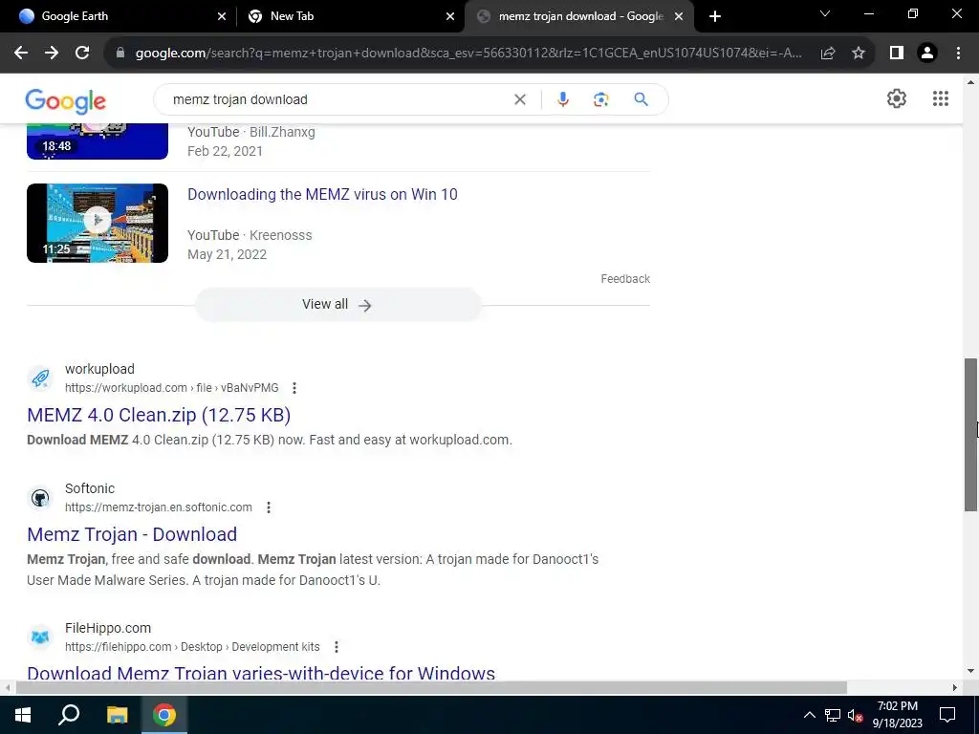
Task: Click the address bar URL
Action: coord(468,54)
